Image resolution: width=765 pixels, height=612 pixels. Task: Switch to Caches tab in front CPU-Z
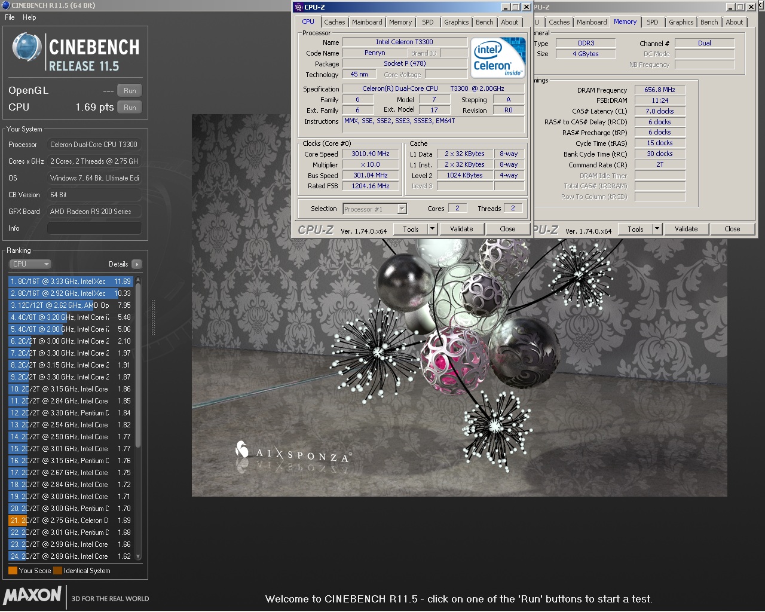pos(335,22)
